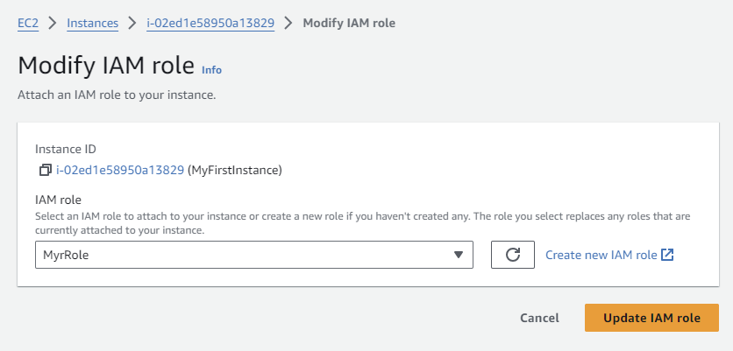Image resolution: width=733 pixels, height=351 pixels.
Task: Click the Instance ID label
Action: click(66, 150)
